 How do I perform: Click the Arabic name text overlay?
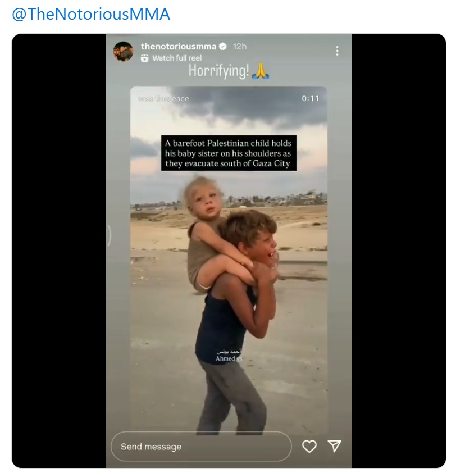pos(229,352)
